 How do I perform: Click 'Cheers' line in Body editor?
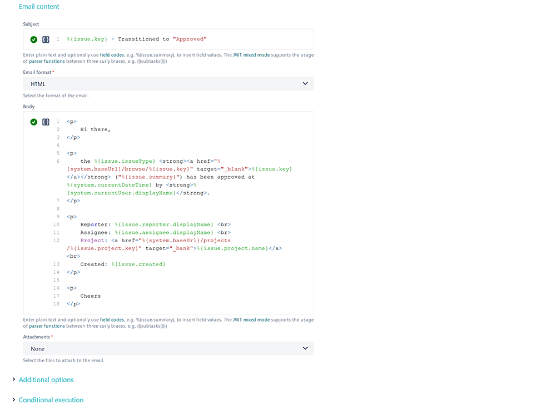tap(91, 296)
